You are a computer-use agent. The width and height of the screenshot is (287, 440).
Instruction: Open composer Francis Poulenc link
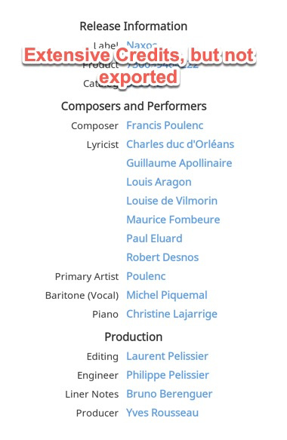click(165, 125)
